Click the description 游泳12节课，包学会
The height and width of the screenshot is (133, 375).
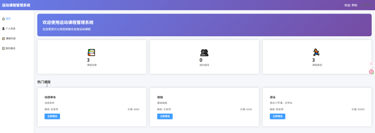tap(281, 103)
